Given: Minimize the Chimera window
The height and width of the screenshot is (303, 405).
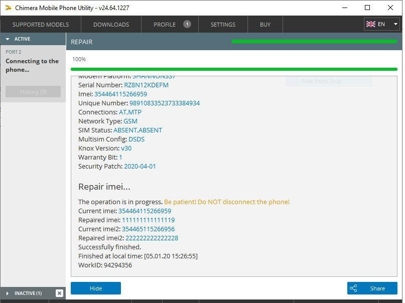Looking at the screenshot, I should point(345,8).
